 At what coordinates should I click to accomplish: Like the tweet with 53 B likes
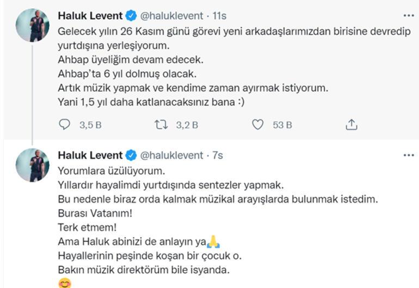[x=258, y=125]
